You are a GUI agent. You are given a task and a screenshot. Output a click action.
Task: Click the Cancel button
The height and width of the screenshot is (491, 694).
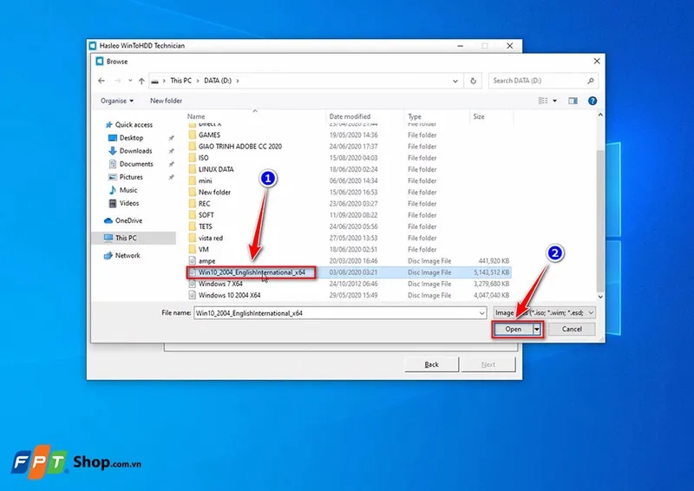point(572,330)
